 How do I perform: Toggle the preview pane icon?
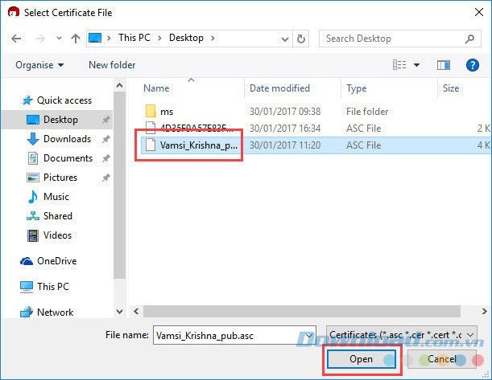pos(444,65)
